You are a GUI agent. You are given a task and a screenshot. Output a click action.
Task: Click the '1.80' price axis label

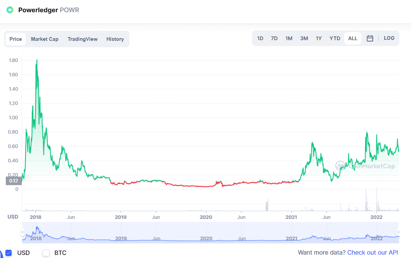13,61
